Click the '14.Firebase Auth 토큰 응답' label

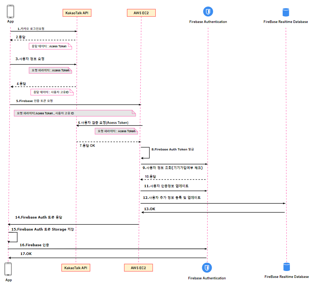39,217
